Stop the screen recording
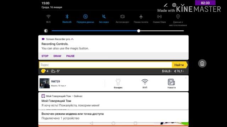This screenshot has width=227, height=127. [x=45, y=56]
